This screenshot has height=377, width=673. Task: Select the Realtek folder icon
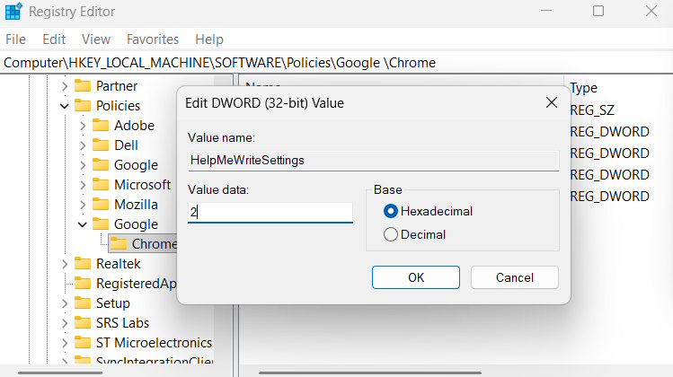tap(83, 264)
